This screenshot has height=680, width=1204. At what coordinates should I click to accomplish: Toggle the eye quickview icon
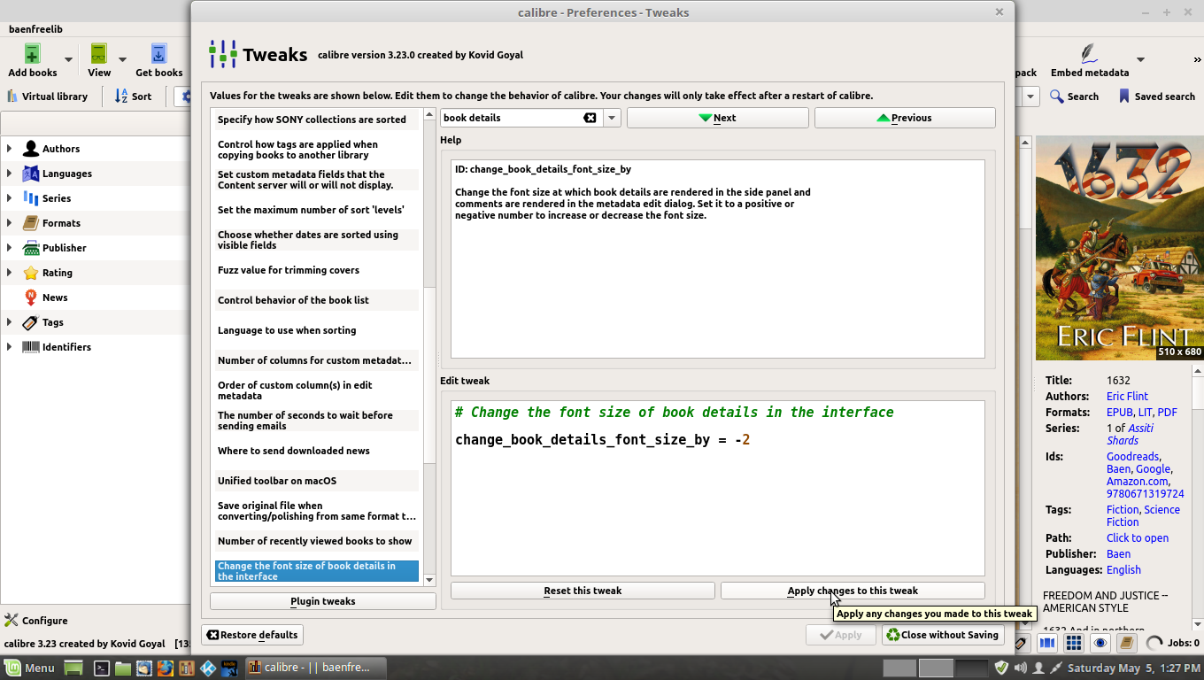point(1100,644)
